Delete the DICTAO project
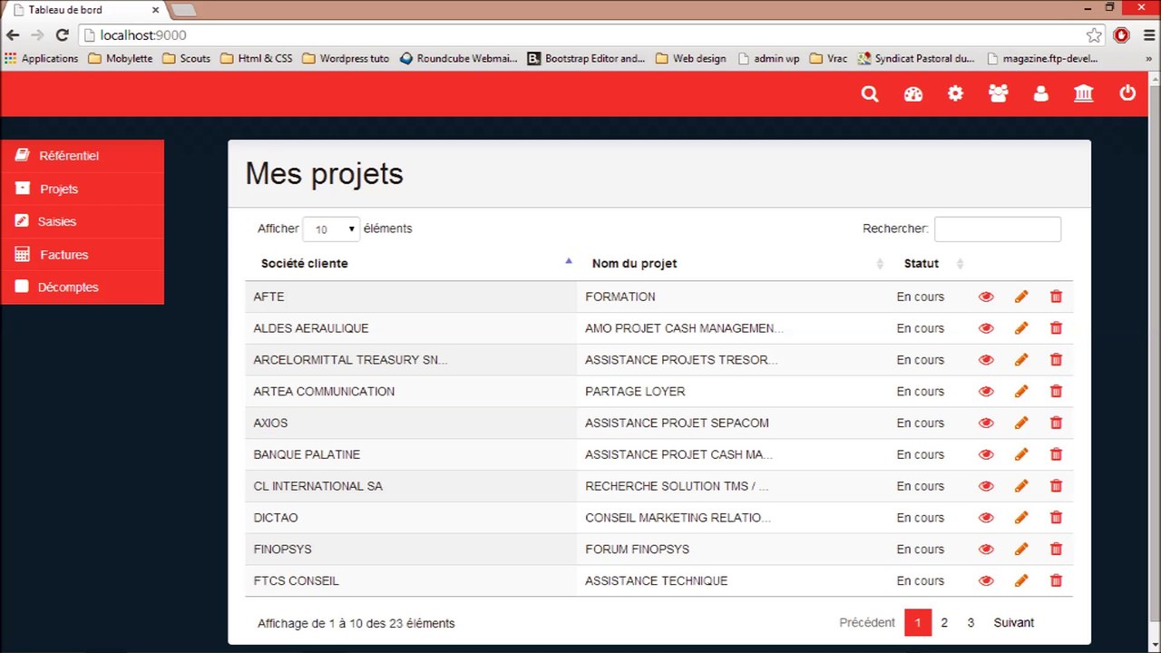The image size is (1161, 653). point(1056,518)
